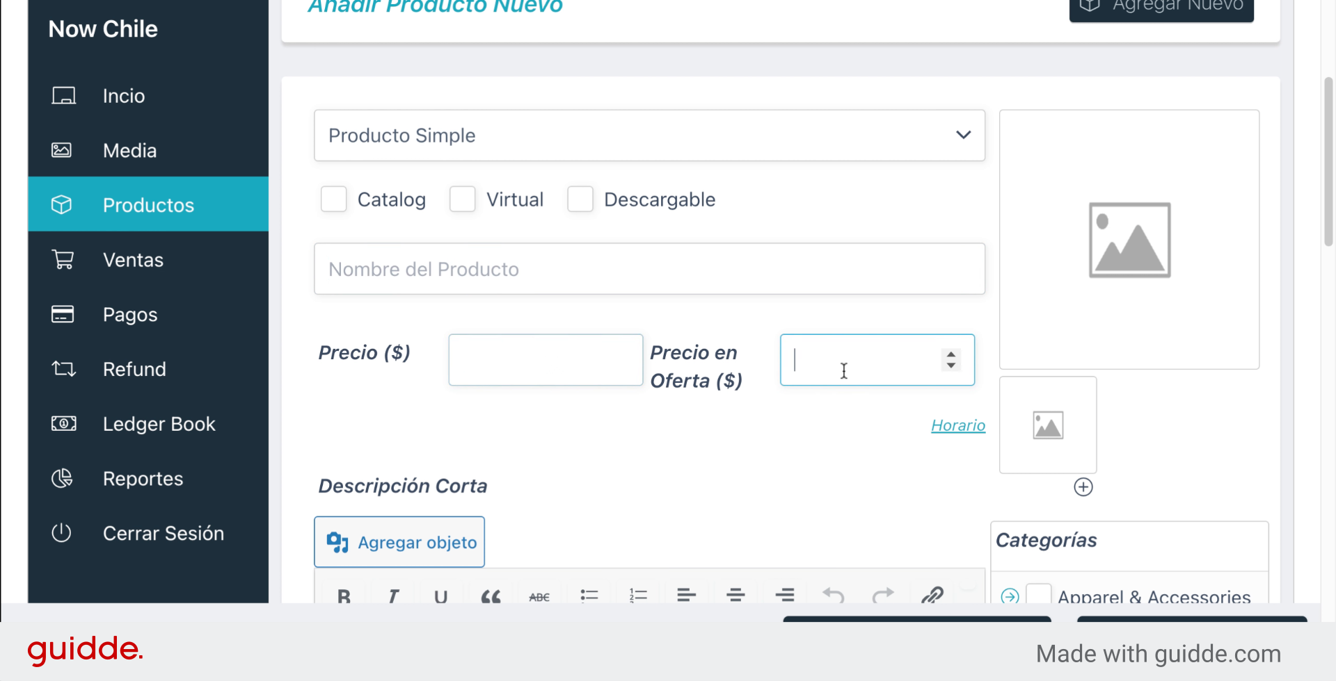Go to Ventas in the sidebar

click(x=148, y=259)
